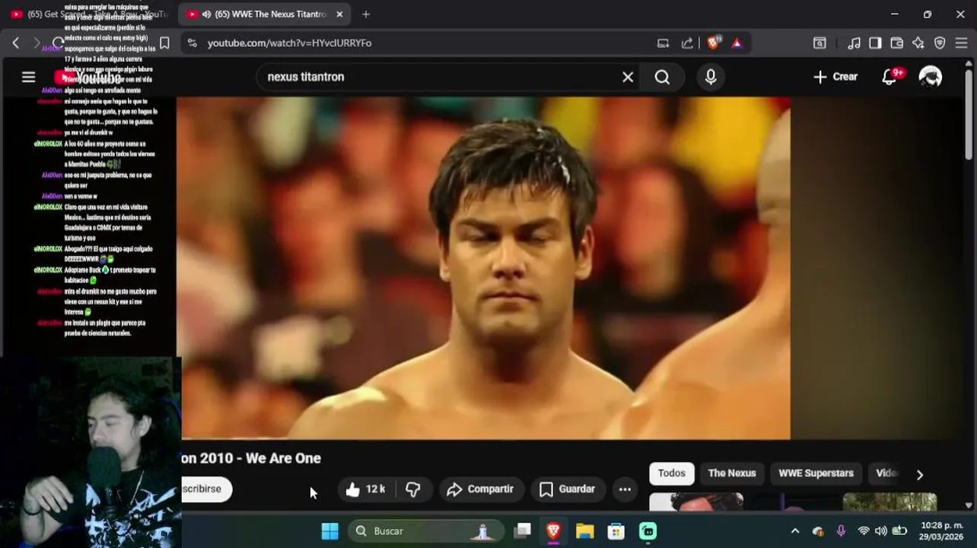The height and width of the screenshot is (548, 977).
Task: Open the YouTube hamburger guide menu
Action: 28,77
